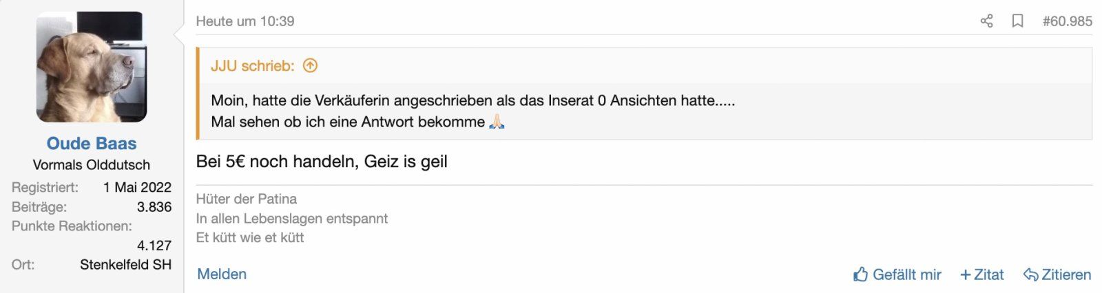Click user title Vormals Olddutsch
This screenshot has height=293, width=1102.
92,165
